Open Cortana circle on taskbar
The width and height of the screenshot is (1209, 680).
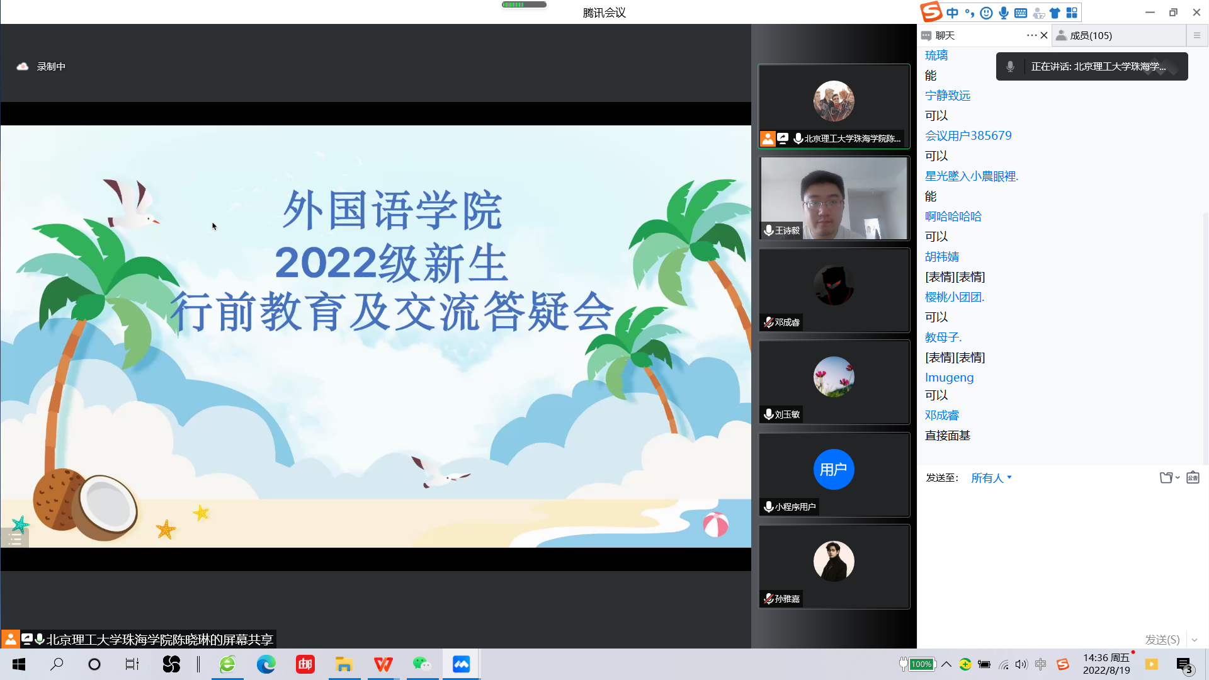click(x=94, y=664)
